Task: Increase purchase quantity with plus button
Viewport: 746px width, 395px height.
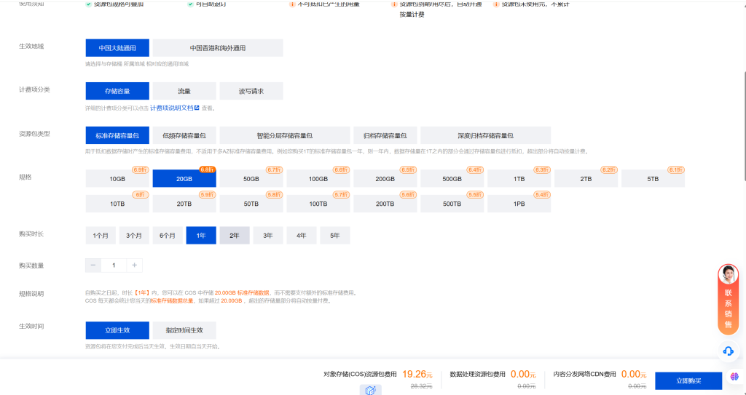Action: 135,266
